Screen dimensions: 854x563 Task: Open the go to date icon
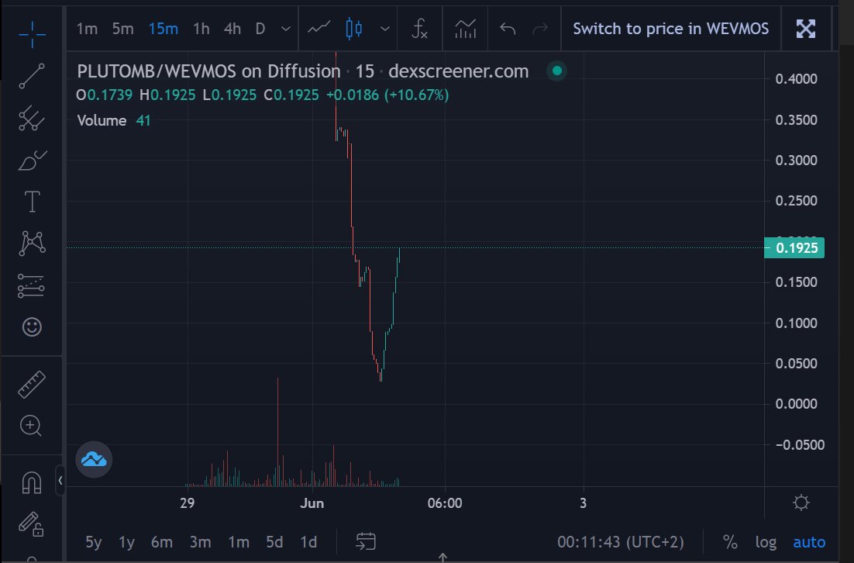point(366,541)
